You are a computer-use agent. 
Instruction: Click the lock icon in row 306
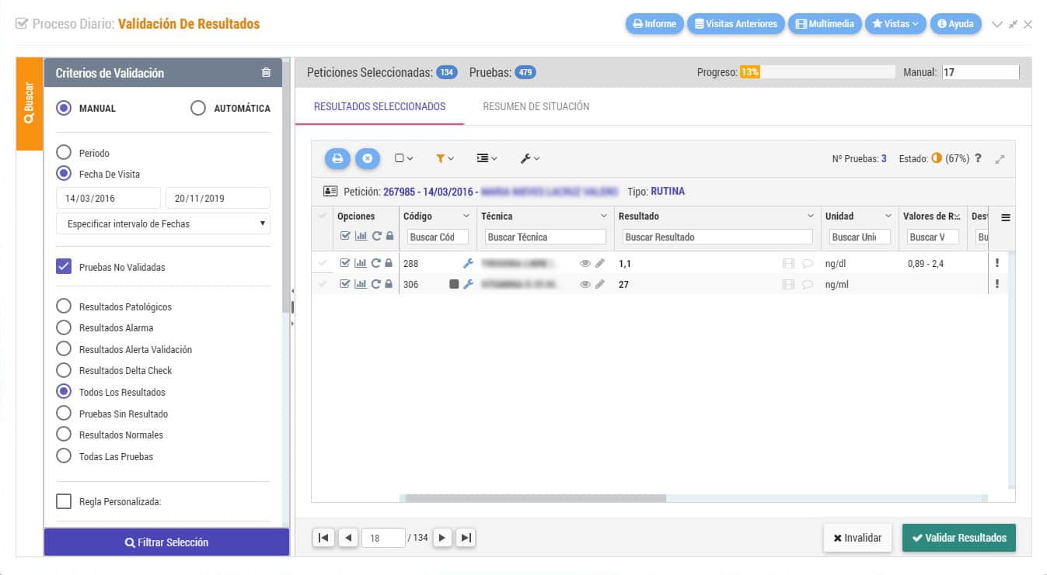389,284
